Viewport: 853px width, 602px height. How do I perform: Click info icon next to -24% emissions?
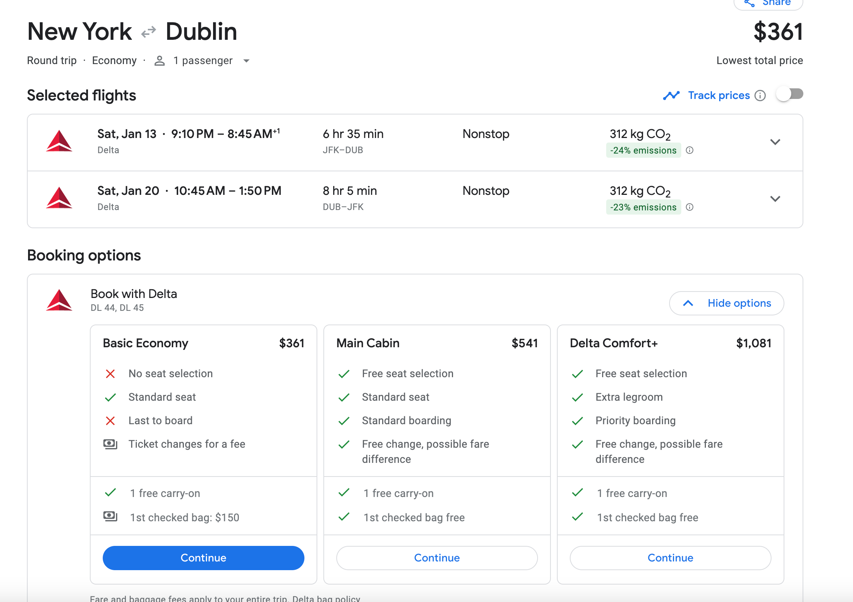pos(690,150)
